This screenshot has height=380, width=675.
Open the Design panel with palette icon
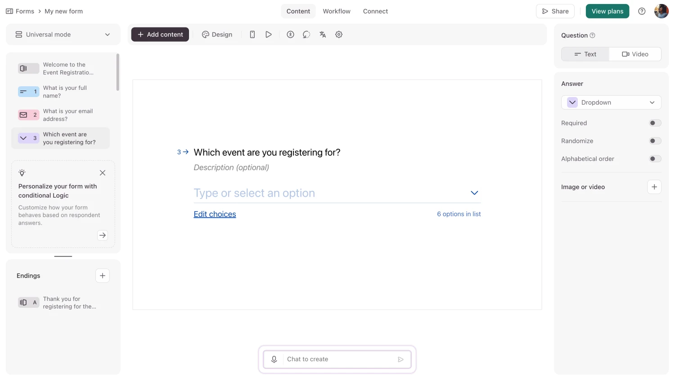(x=217, y=34)
